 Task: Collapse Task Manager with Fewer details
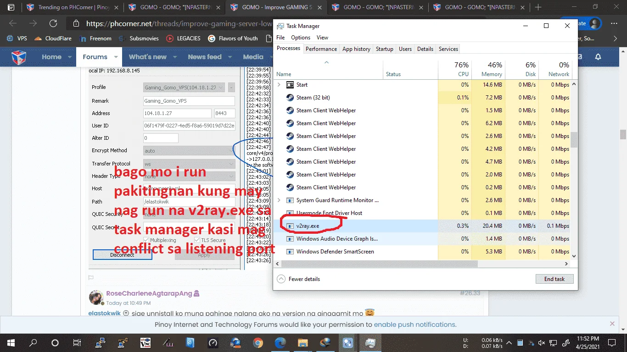pos(298,279)
